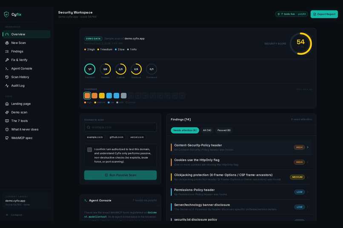
Task: Choose the example.com suggestion chip
Action: coord(95,137)
